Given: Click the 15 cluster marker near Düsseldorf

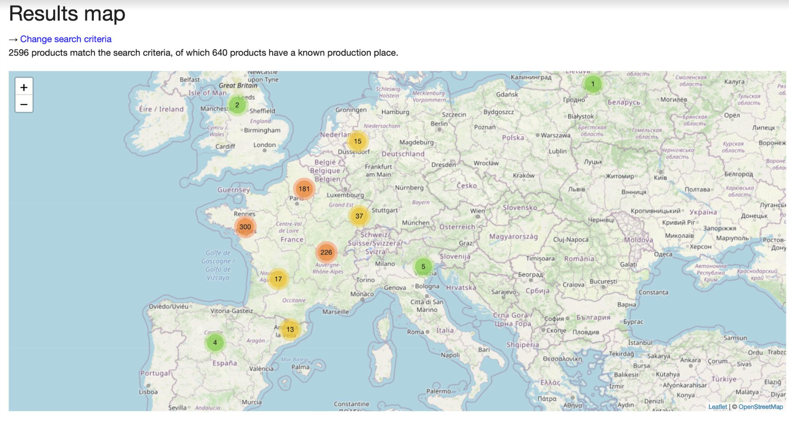Looking at the screenshot, I should pyautogui.click(x=357, y=141).
